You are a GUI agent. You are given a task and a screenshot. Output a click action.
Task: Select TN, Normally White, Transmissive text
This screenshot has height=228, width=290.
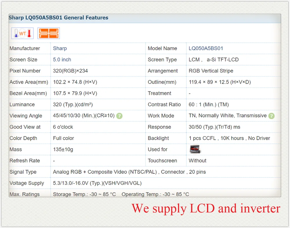pos(228,116)
